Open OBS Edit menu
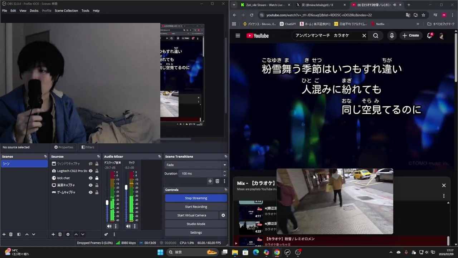458x258 pixels. pos(13,11)
